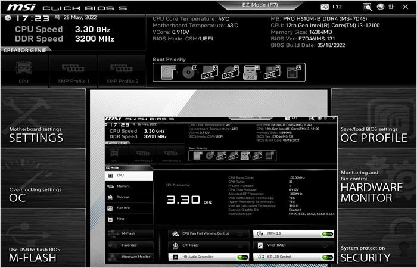
Task: Turn off the EZ LED Control switch
Action: coord(328,257)
